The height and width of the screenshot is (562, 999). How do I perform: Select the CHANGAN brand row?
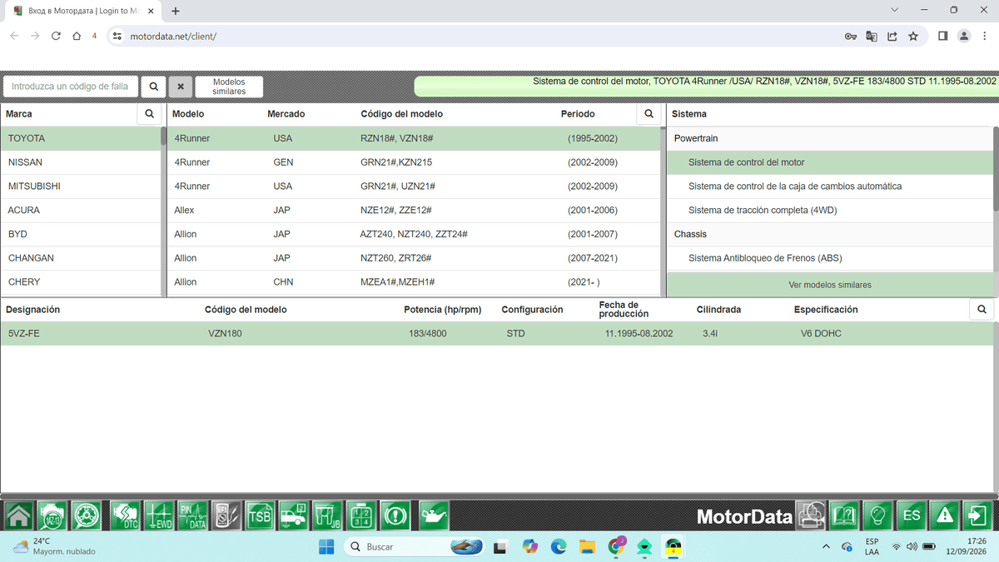point(81,258)
